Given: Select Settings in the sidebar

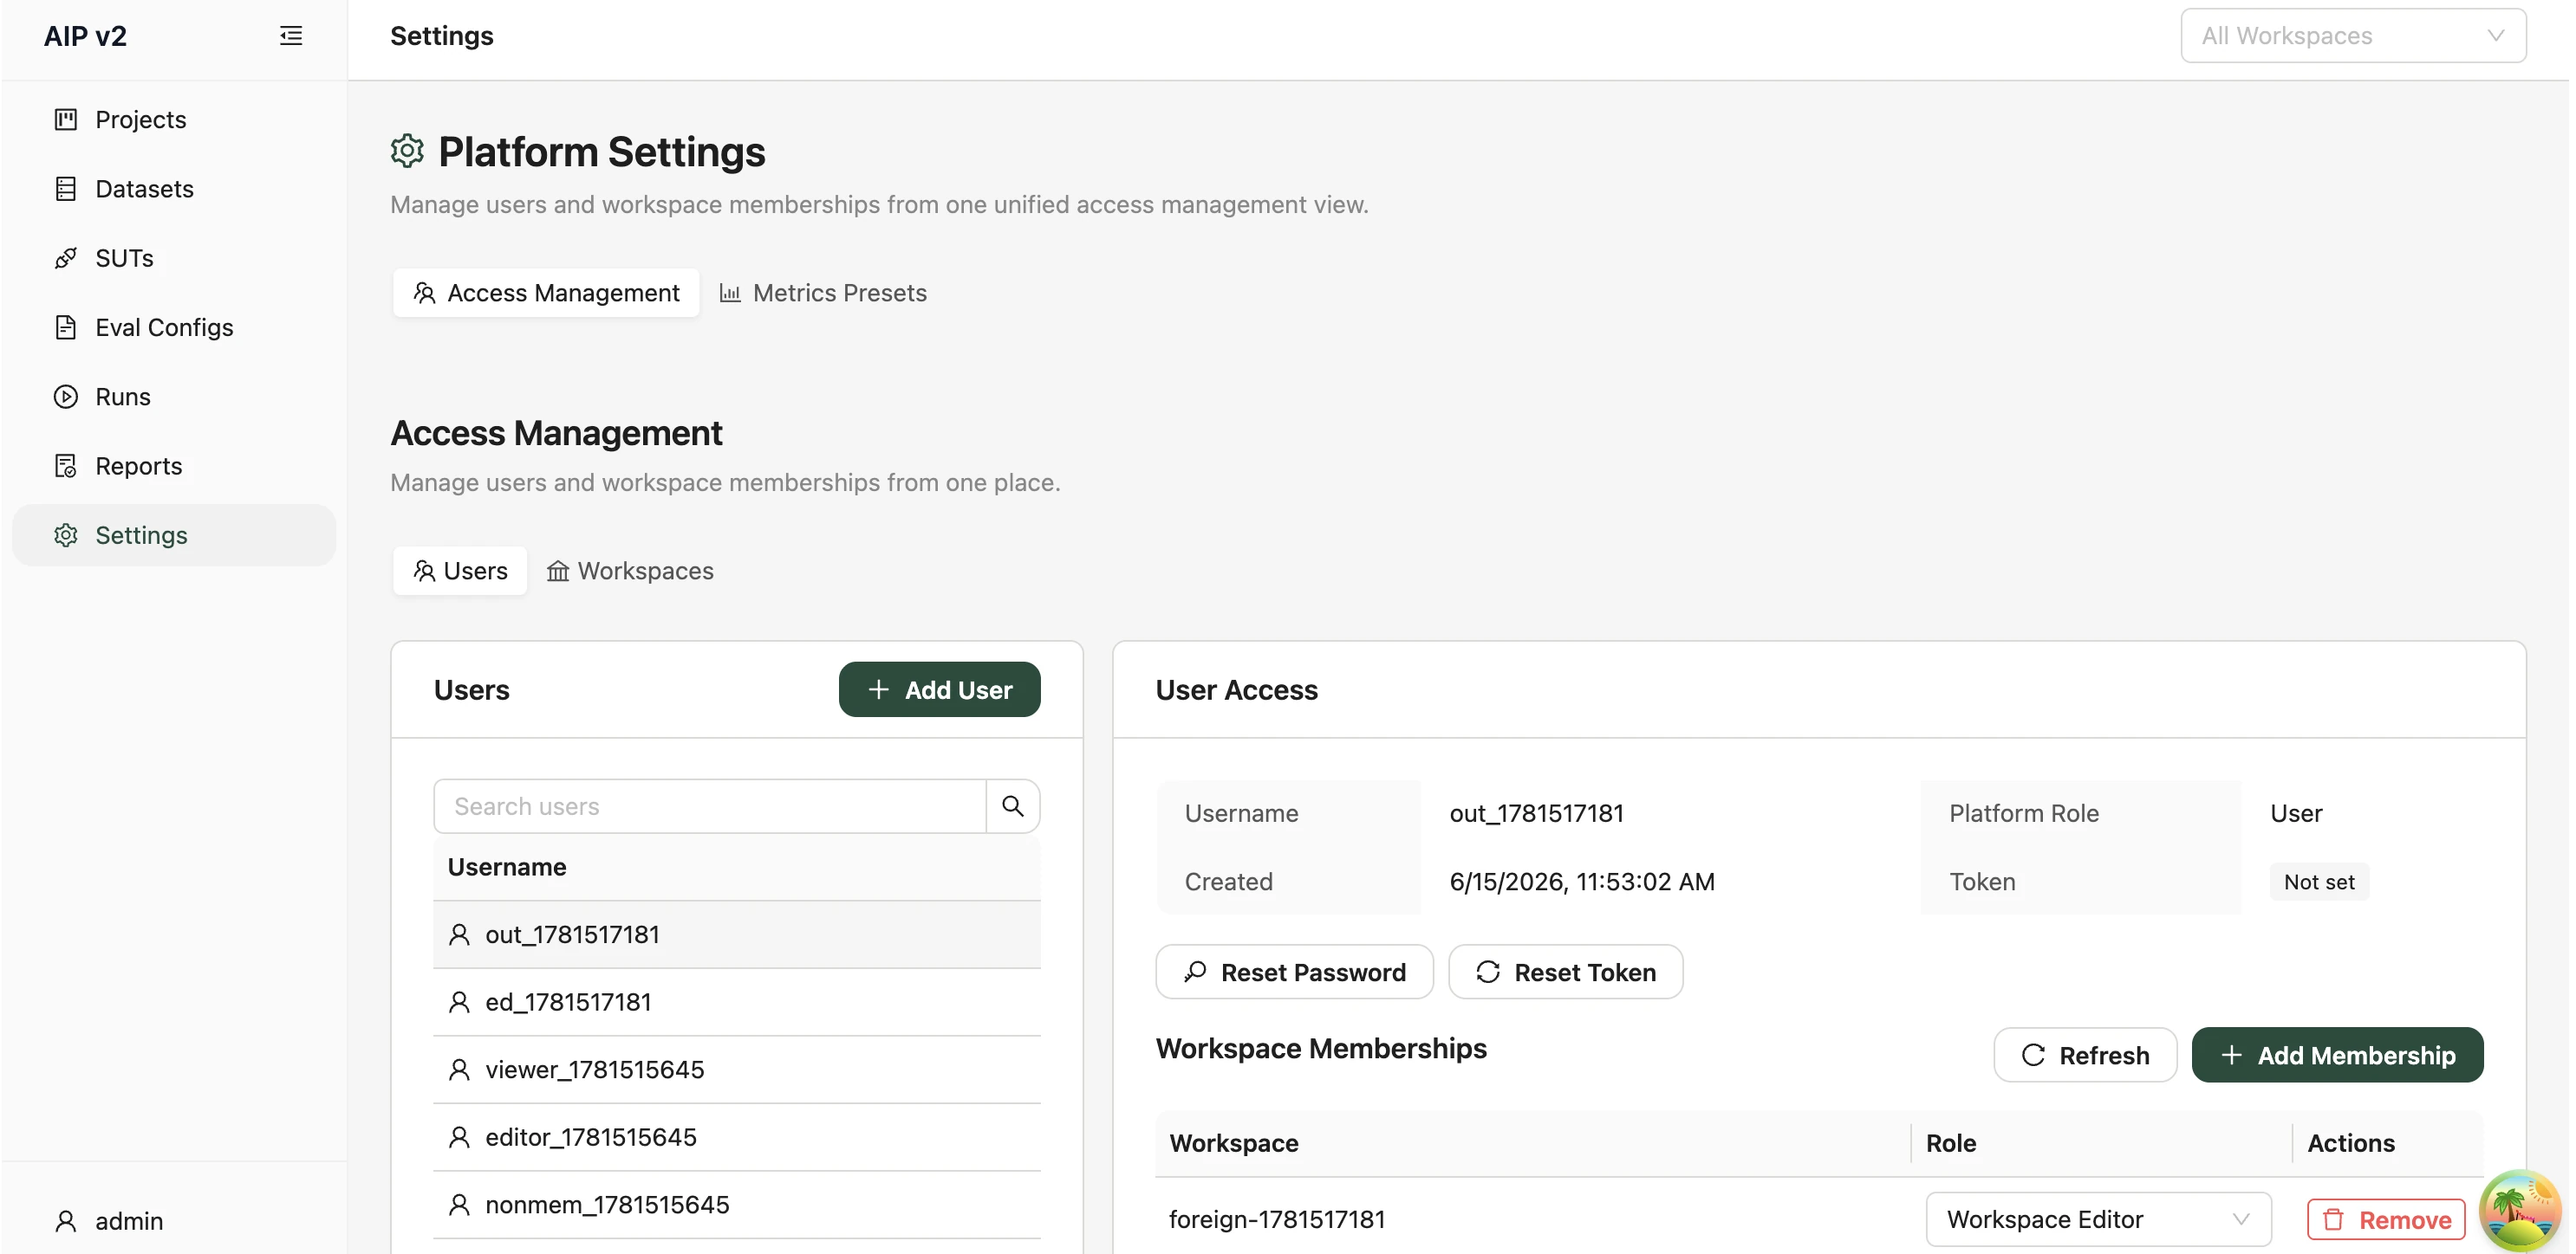Looking at the screenshot, I should 174,535.
